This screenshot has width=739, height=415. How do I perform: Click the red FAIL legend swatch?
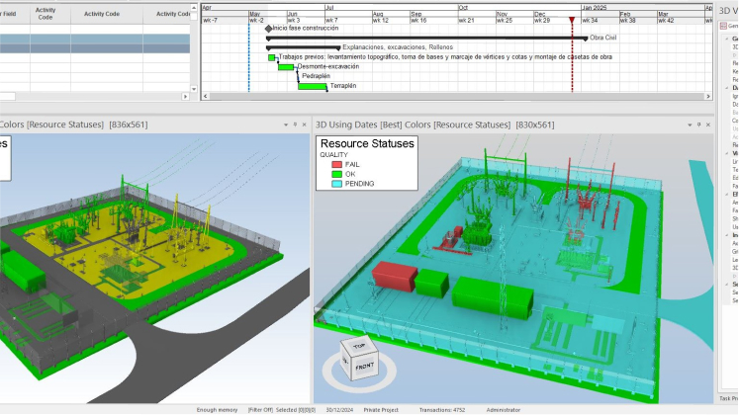tap(336, 164)
